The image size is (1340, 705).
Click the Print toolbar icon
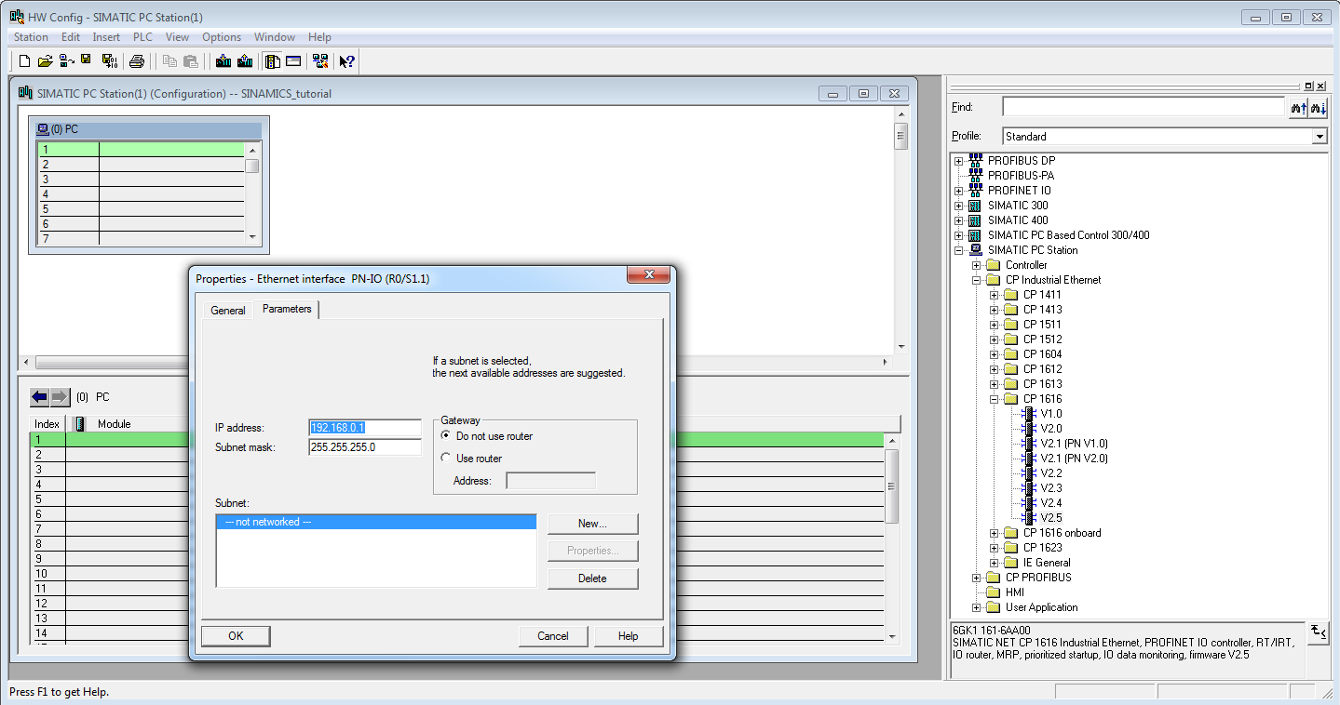(x=137, y=61)
